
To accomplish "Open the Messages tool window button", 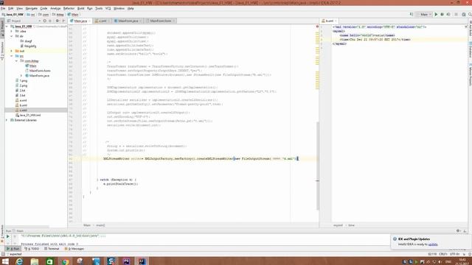I will tap(74, 249).
